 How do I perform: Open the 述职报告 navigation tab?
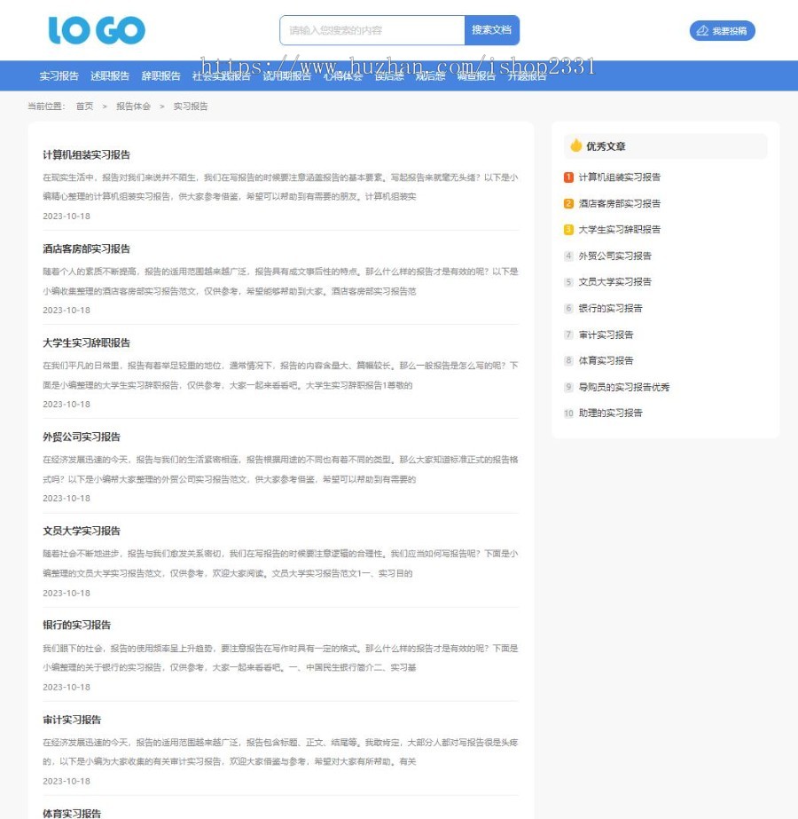[110, 75]
